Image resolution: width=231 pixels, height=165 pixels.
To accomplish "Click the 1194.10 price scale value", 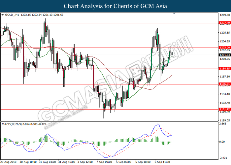I will pyautogui.click(x=225, y=94).
